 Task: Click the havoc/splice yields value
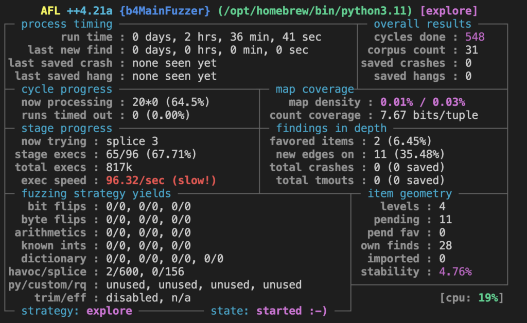click(x=145, y=272)
